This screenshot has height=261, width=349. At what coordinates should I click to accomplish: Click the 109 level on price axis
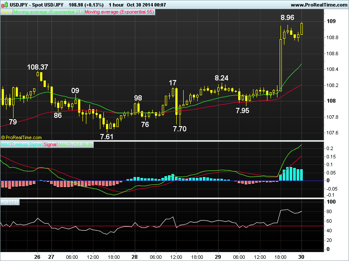[331, 21]
